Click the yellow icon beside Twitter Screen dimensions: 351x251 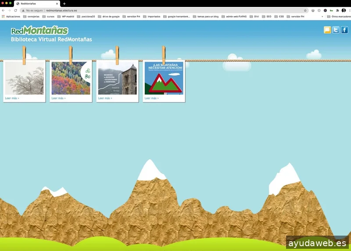[327, 30]
